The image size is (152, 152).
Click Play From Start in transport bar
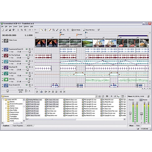[46, 92]
